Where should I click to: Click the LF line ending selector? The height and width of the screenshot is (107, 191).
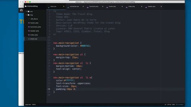coord(165,104)
